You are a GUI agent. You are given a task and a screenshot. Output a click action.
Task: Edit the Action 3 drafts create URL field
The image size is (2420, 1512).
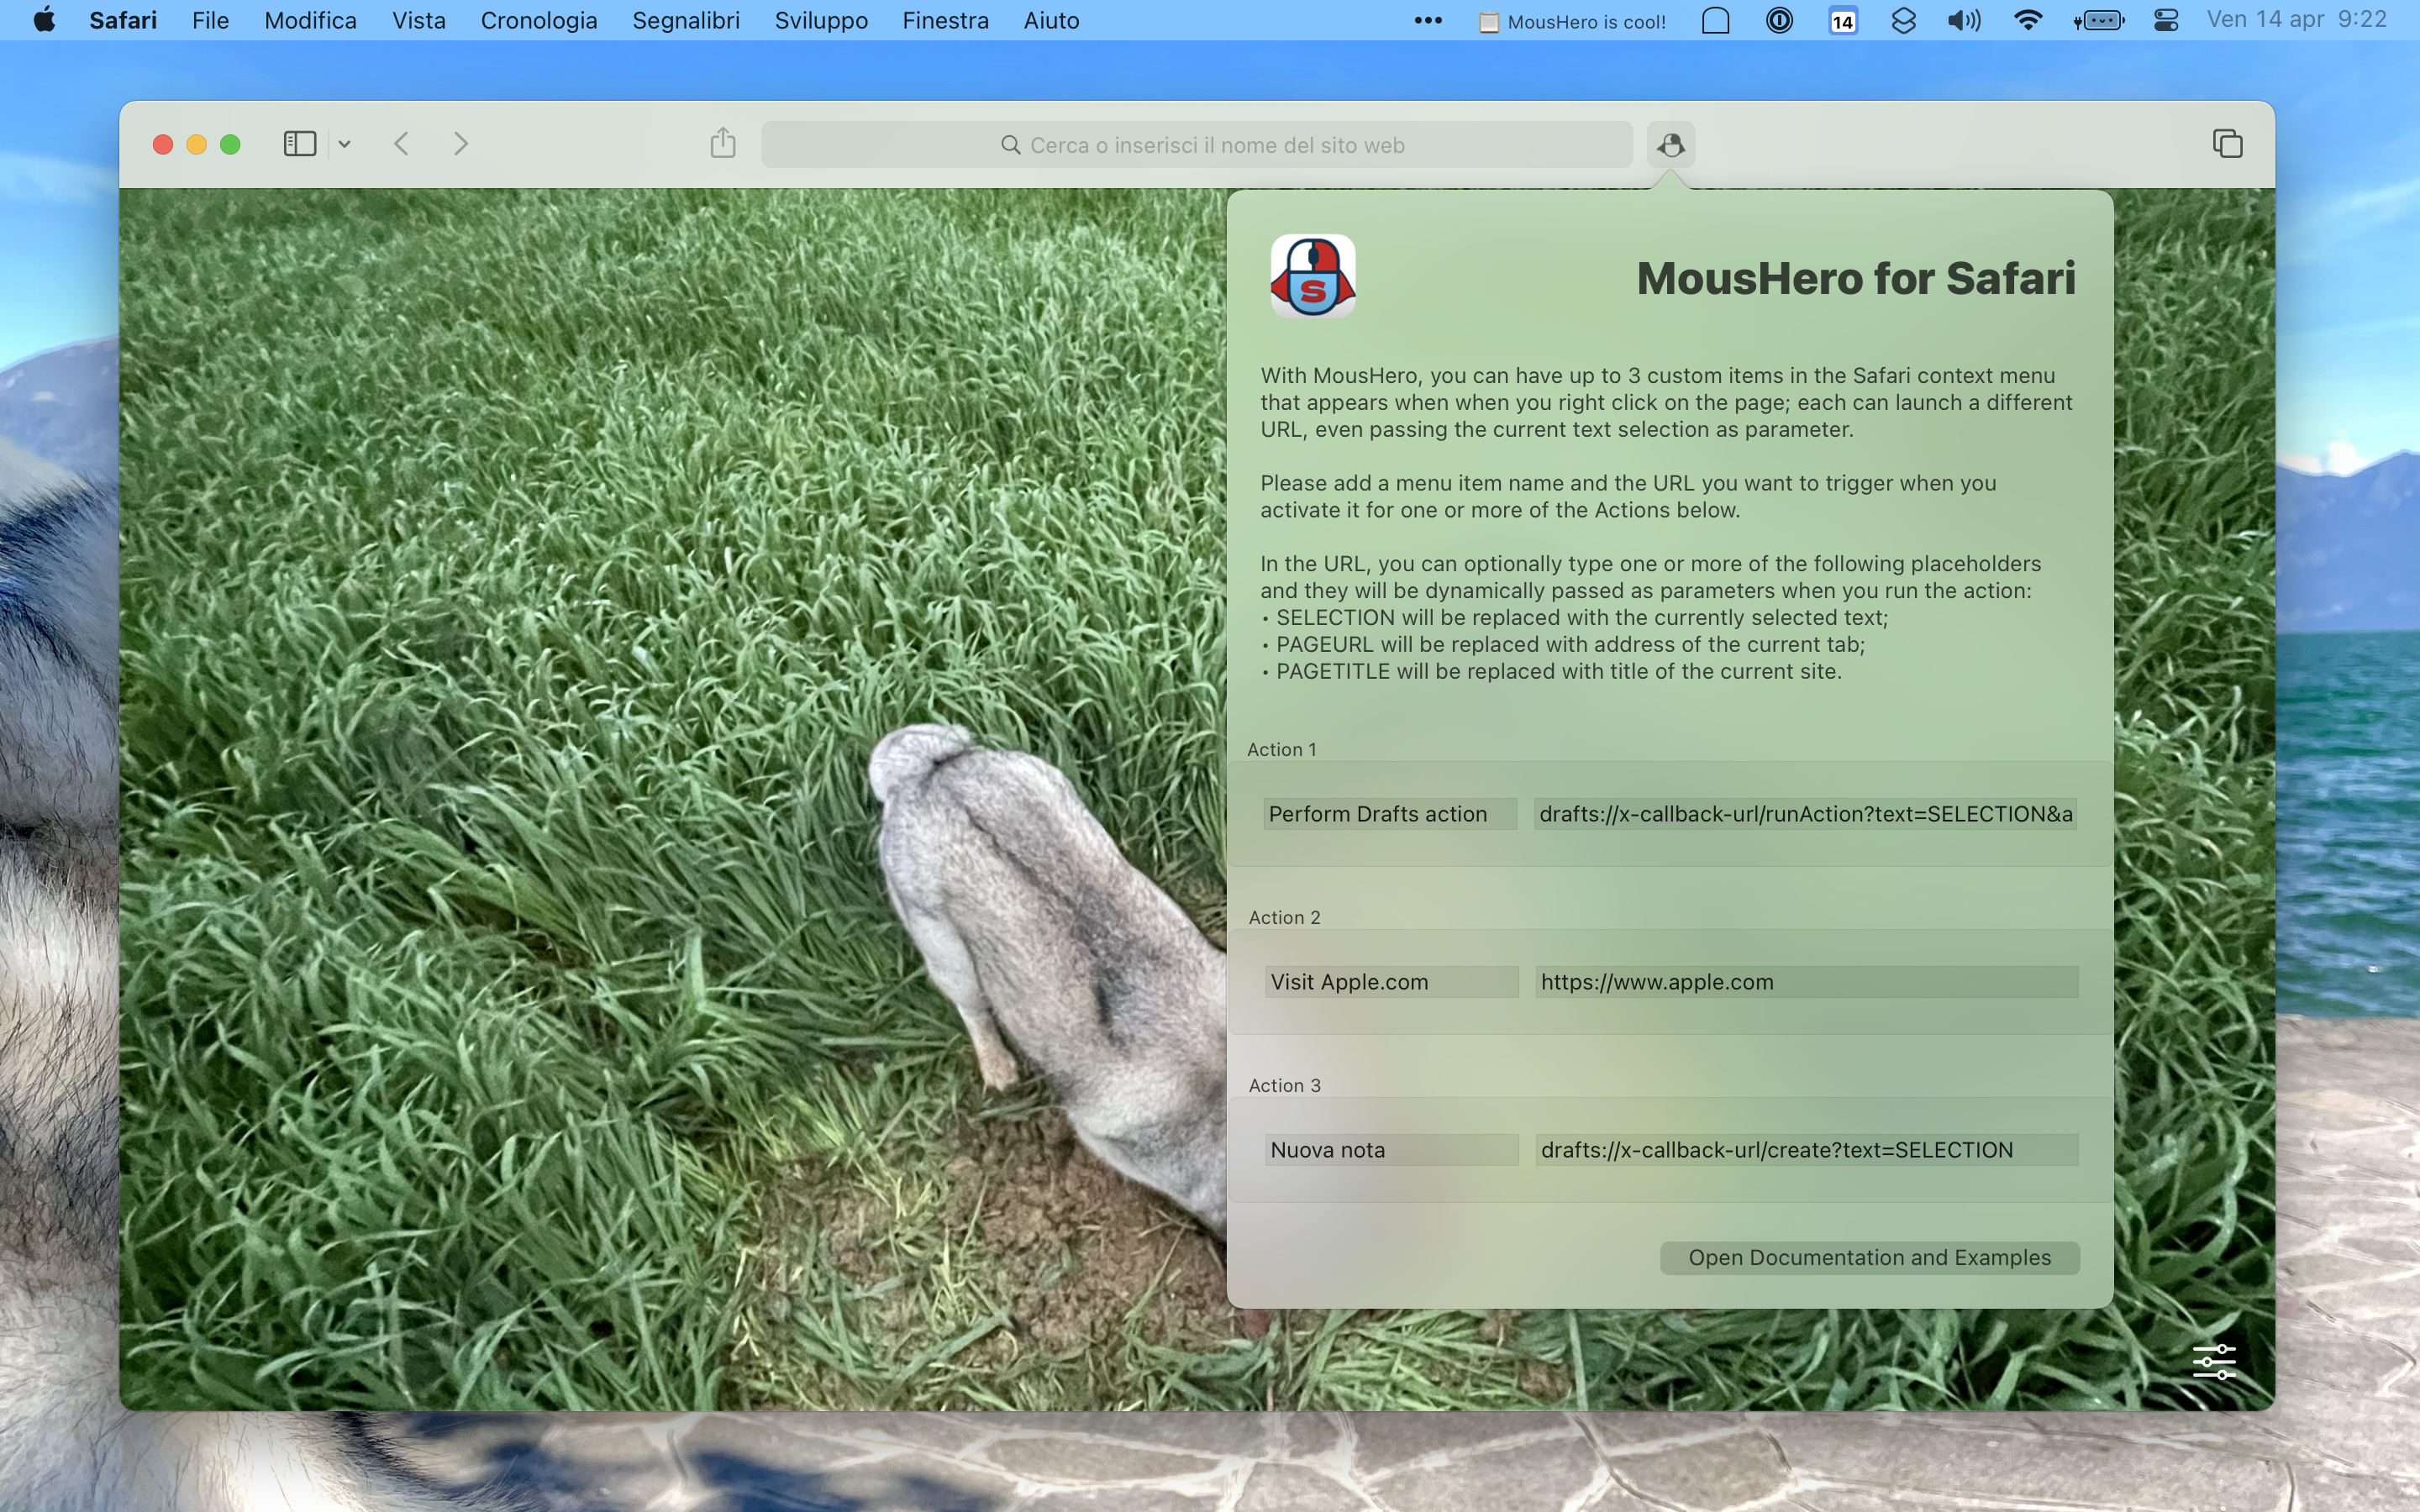coord(1807,1150)
